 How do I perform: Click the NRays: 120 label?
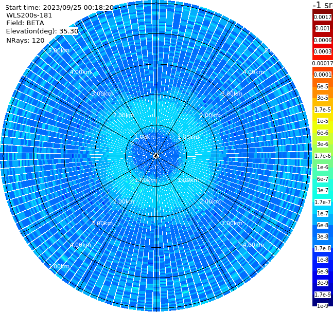(x=25, y=40)
